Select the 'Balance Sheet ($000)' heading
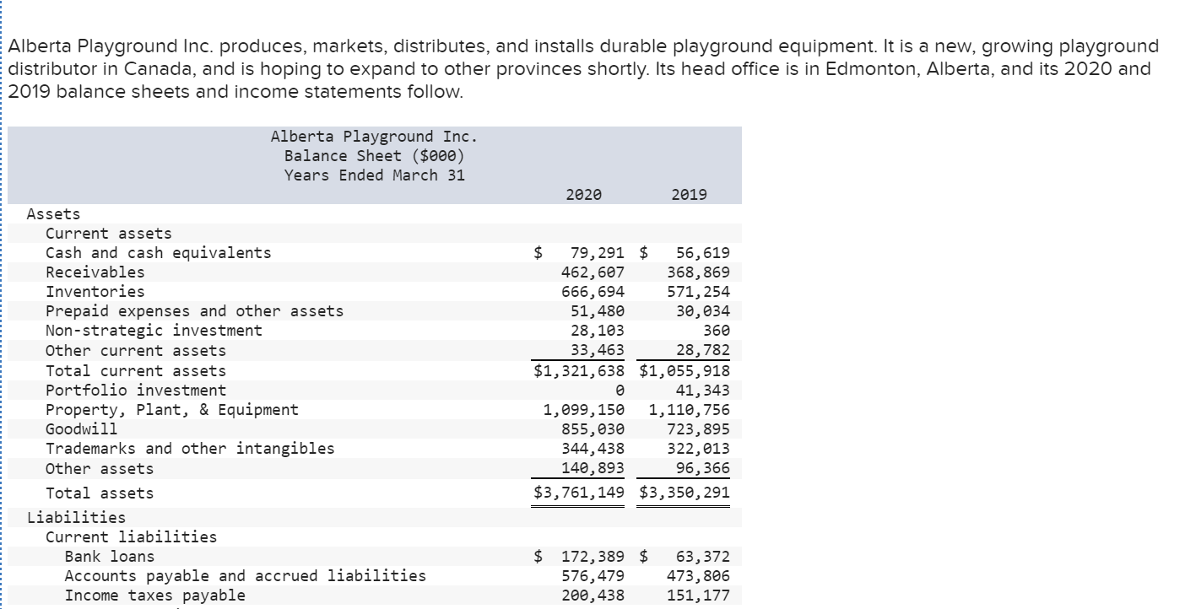Viewport: 1196px width, 609px height. point(374,156)
